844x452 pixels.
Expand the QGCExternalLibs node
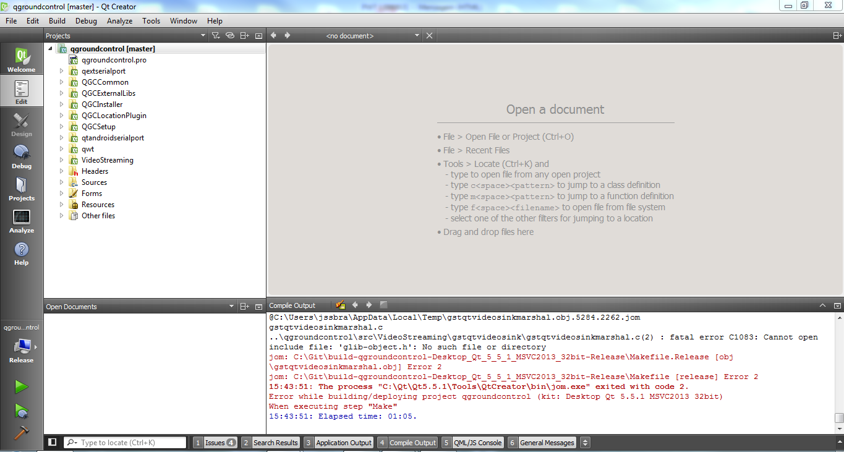tap(61, 93)
